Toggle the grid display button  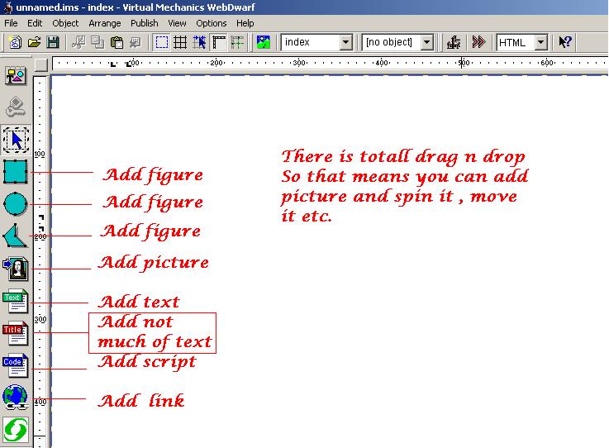coord(180,42)
